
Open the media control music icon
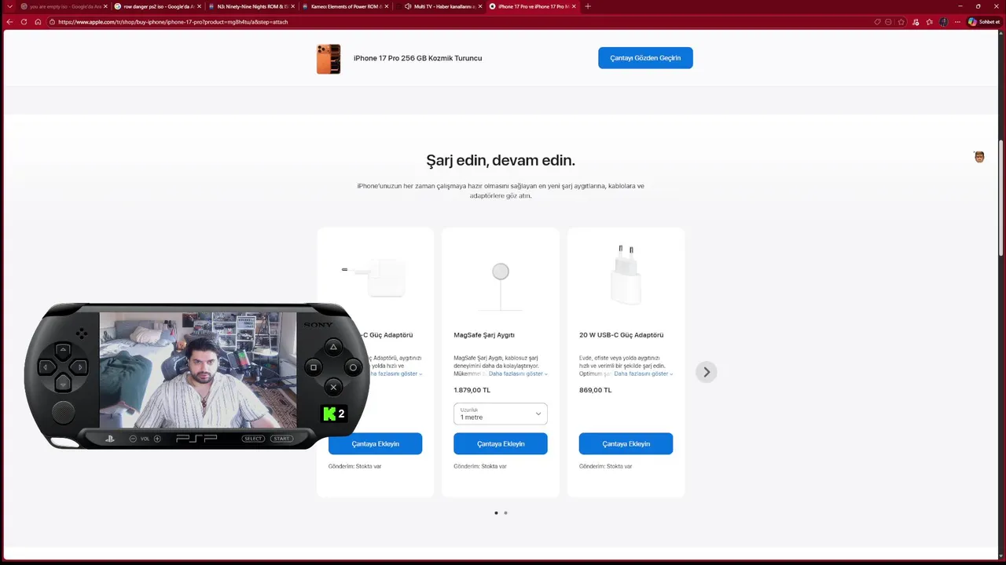[916, 22]
